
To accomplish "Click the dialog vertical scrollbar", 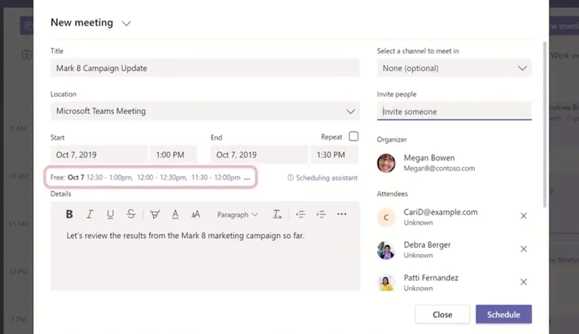I will [544, 125].
